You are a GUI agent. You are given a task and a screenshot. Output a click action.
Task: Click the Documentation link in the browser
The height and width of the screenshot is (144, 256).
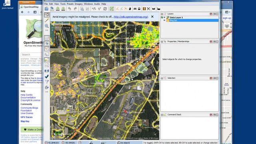pyautogui.click(x=28, y=98)
